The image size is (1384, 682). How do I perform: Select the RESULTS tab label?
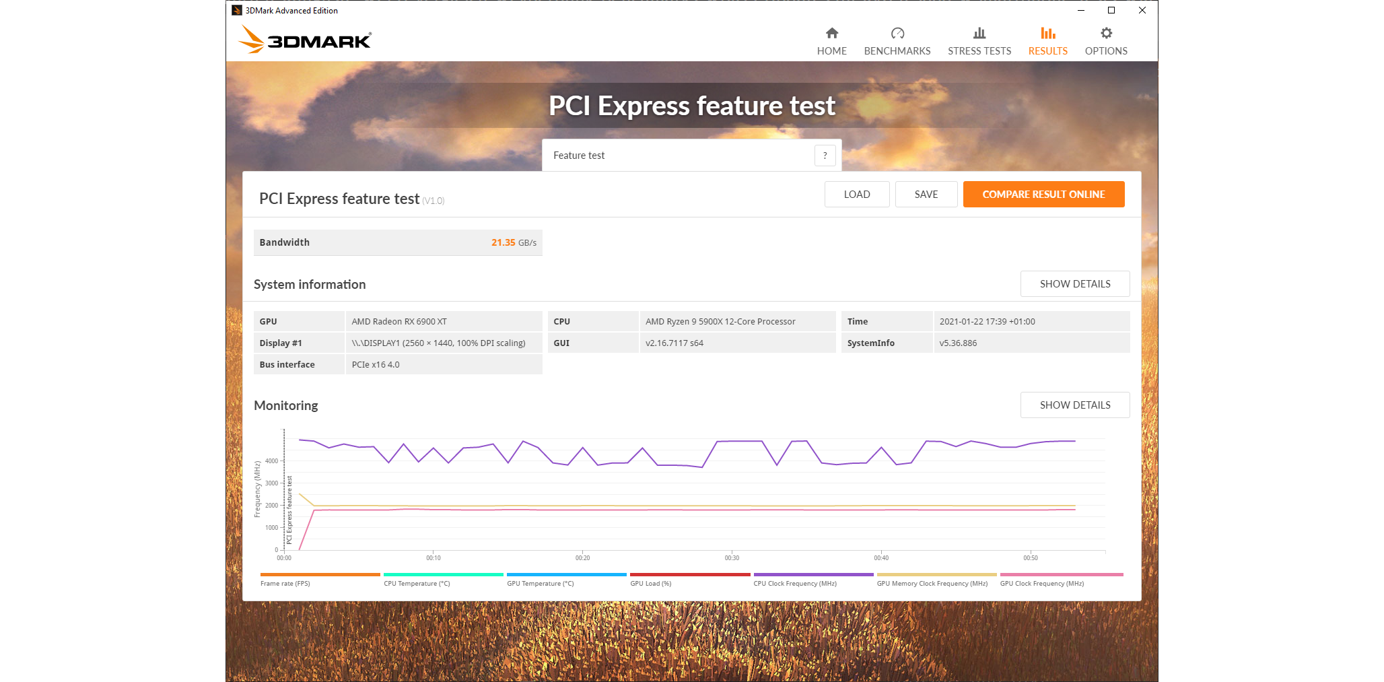tap(1047, 51)
